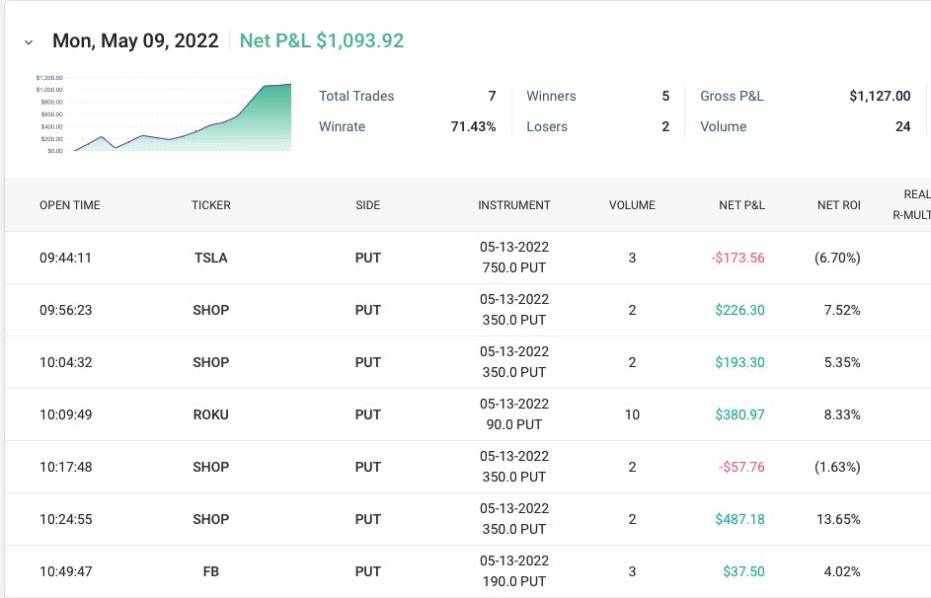The width and height of the screenshot is (931, 598).
Task: Sort by SIDE column header
Action: [x=367, y=205]
